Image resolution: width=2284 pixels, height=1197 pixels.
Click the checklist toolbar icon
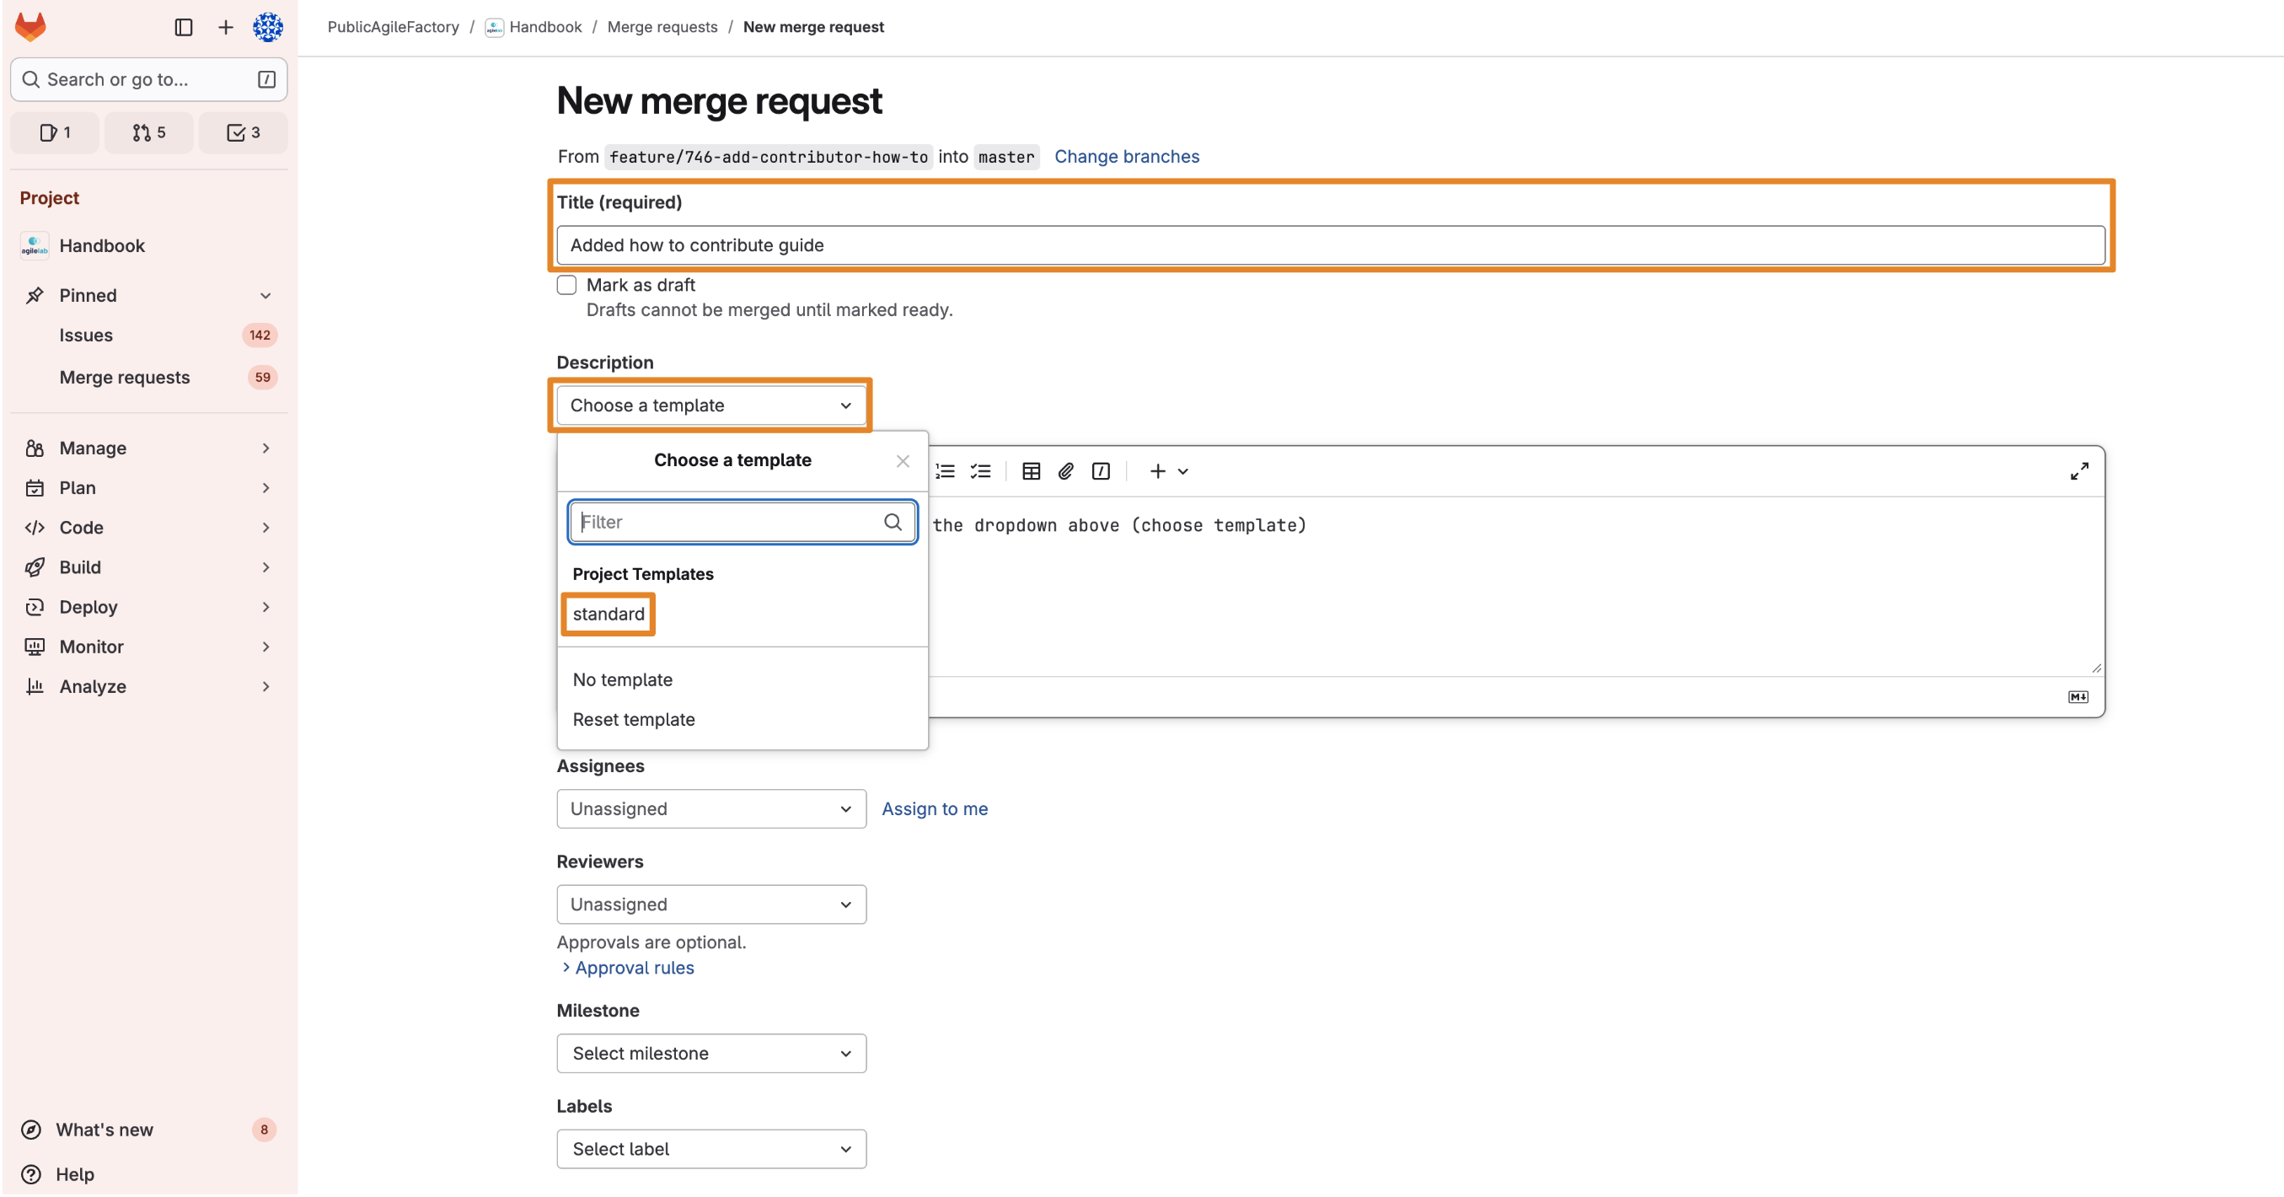979,471
